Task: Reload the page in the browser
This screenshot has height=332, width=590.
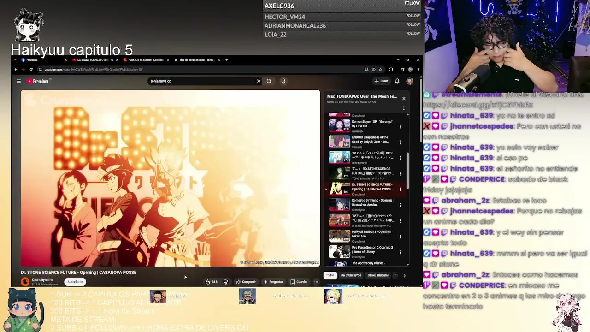Action: (x=31, y=70)
